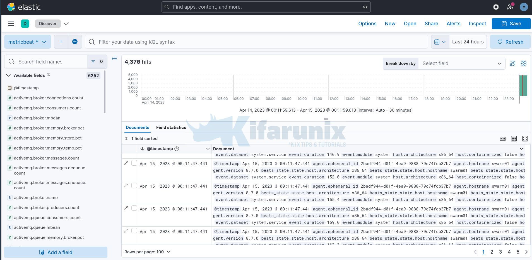
Task: Open the Alerts menu
Action: point(454,24)
